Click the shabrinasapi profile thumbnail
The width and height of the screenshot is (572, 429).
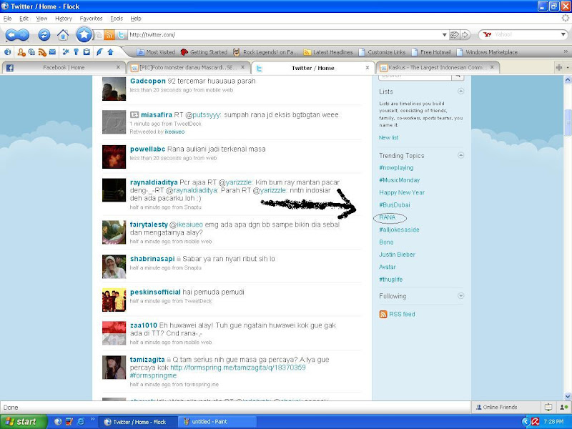pyautogui.click(x=114, y=267)
